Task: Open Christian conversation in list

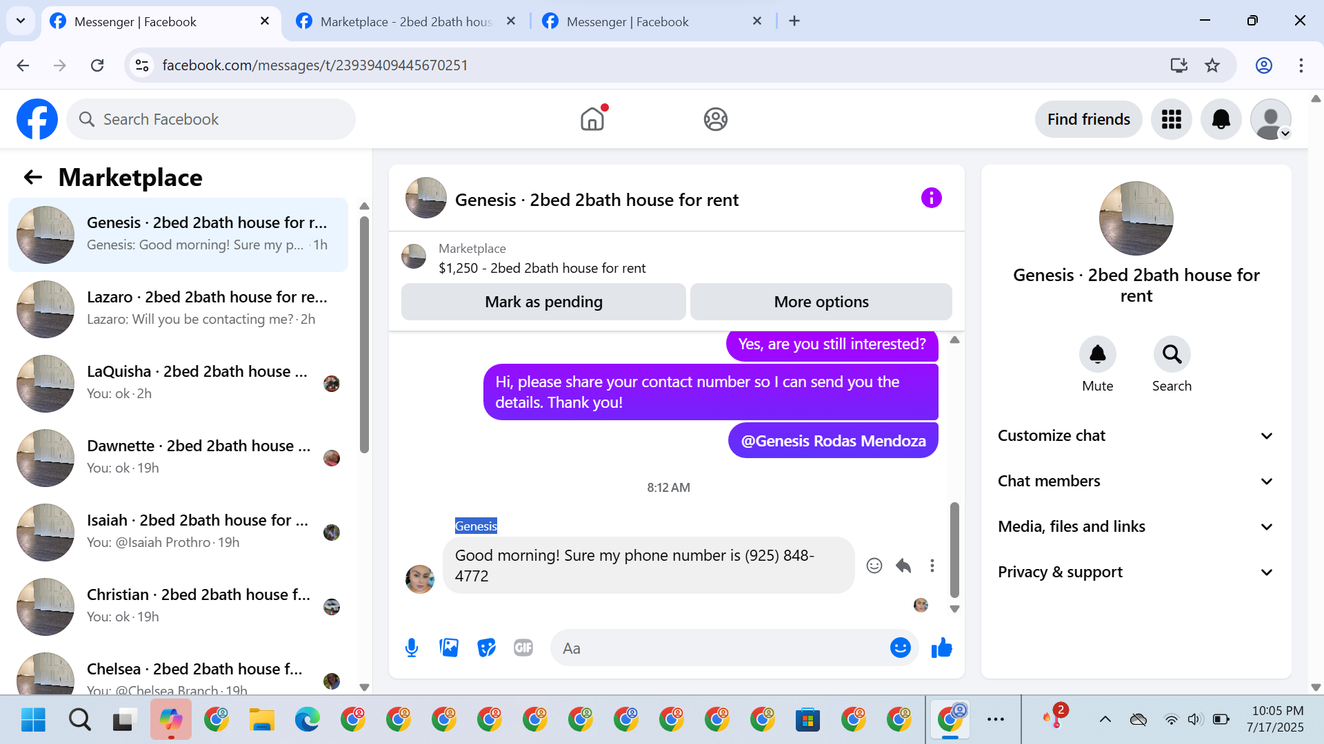Action: 178,606
